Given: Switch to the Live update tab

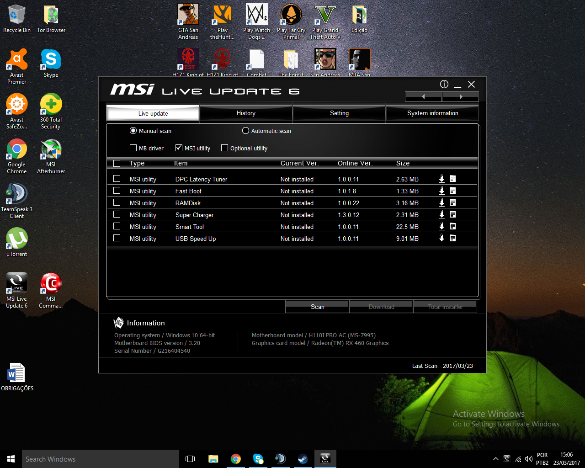Looking at the screenshot, I should point(153,113).
